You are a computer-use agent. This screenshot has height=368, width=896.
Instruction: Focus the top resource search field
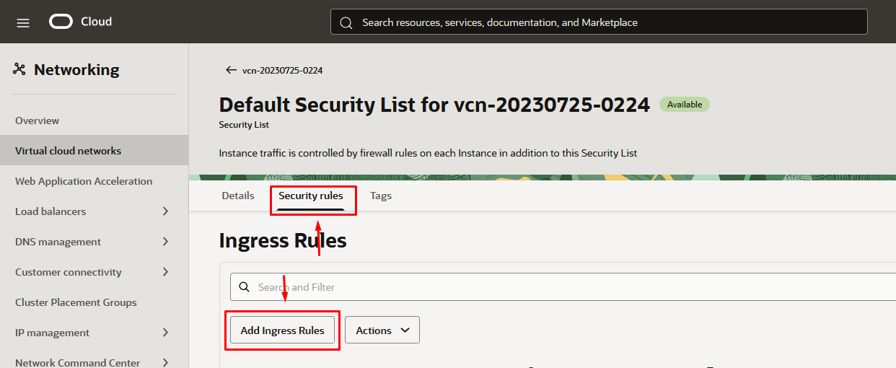(x=599, y=22)
